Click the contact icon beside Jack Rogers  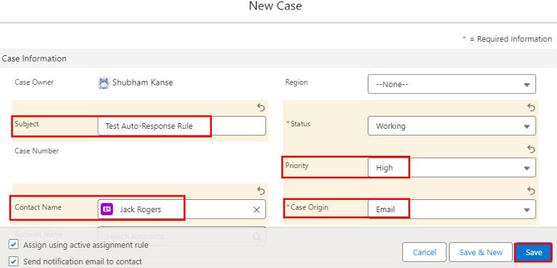(107, 209)
